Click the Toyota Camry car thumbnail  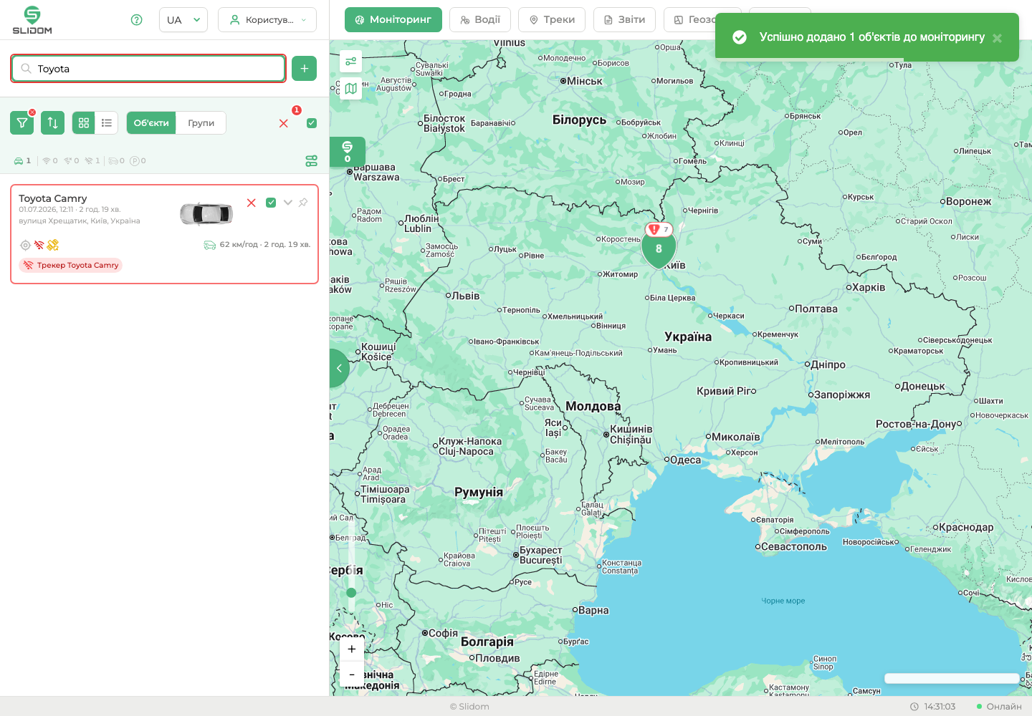pos(206,213)
